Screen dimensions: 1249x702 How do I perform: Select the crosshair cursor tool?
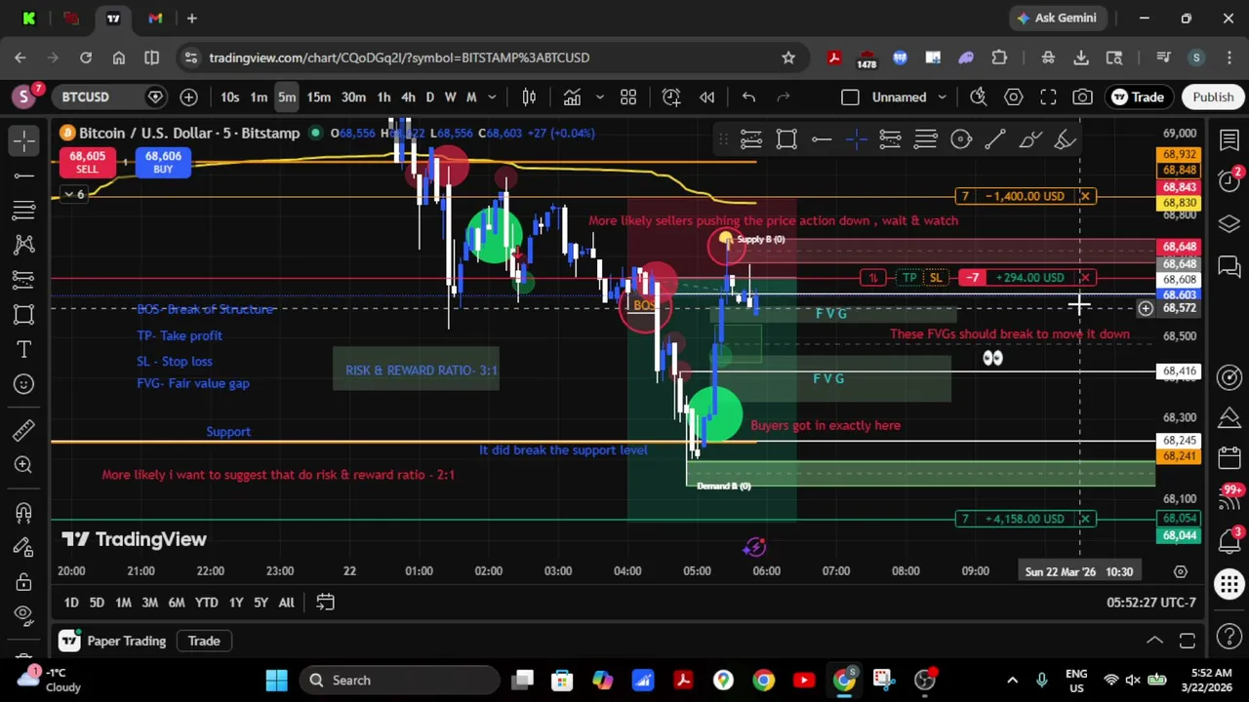24,140
